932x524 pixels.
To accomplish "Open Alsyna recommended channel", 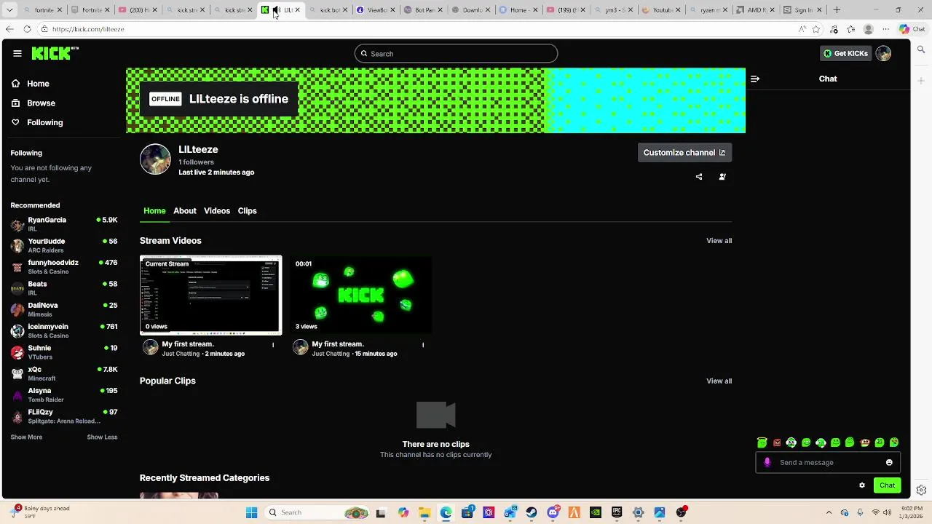I will 64,394.
